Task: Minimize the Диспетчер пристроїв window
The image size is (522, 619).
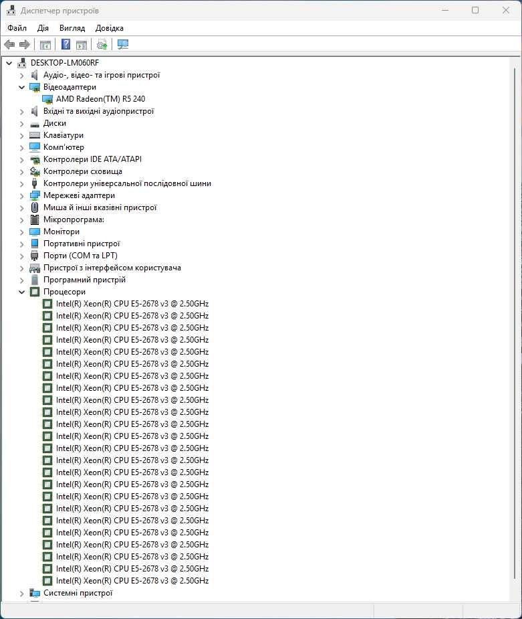Action: 445,10
